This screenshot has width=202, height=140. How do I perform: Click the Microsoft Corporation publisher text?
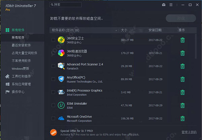point(79,121)
